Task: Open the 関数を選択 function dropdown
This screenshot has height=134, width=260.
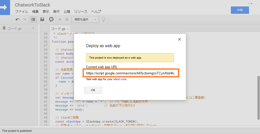Action: click(85, 19)
